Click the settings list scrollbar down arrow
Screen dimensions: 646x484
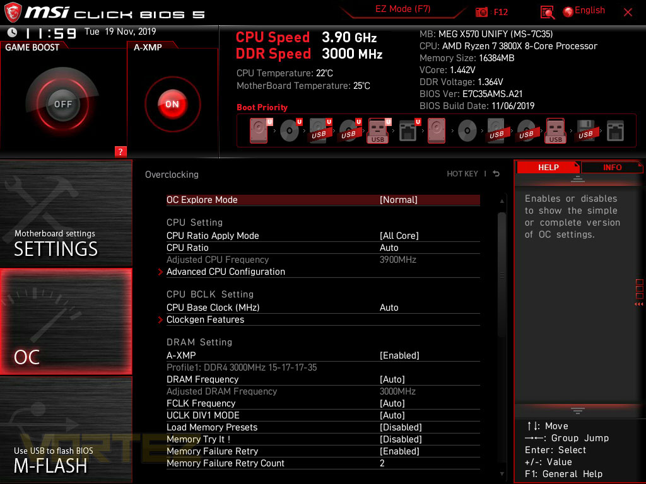(x=502, y=474)
